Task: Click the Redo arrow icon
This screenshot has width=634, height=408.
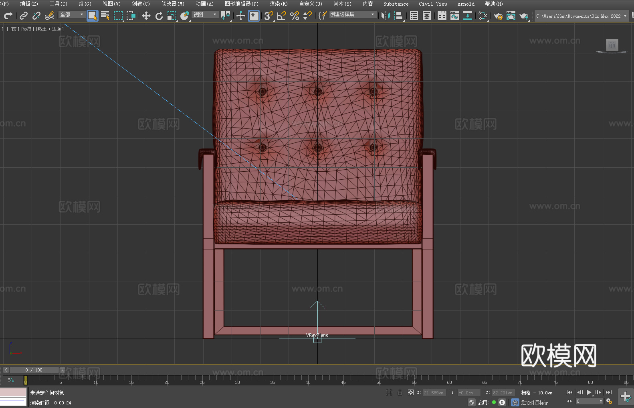Action: coord(8,16)
